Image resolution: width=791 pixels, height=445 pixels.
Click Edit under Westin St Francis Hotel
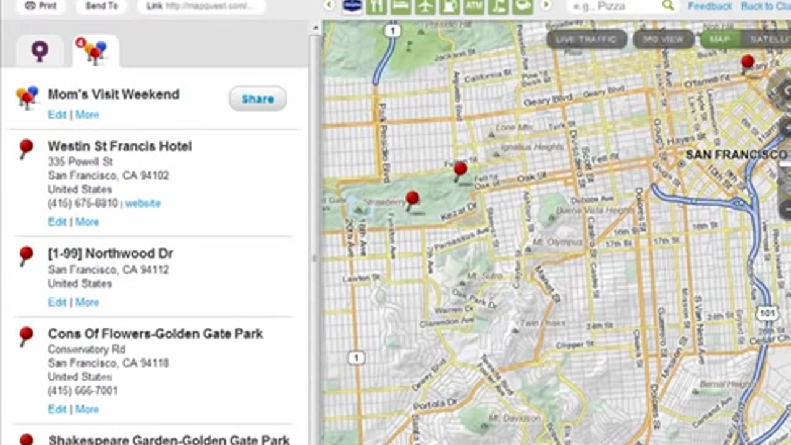[57, 222]
